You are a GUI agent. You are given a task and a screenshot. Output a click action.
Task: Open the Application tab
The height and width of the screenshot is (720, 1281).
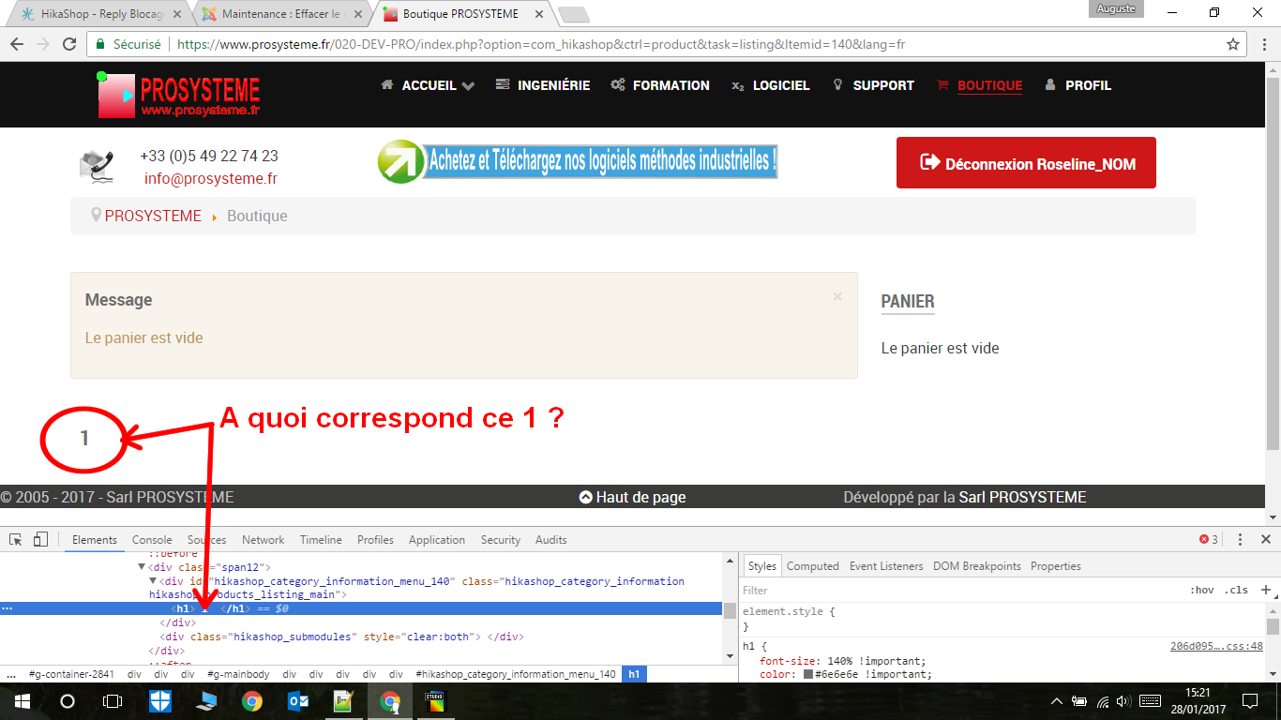(437, 539)
